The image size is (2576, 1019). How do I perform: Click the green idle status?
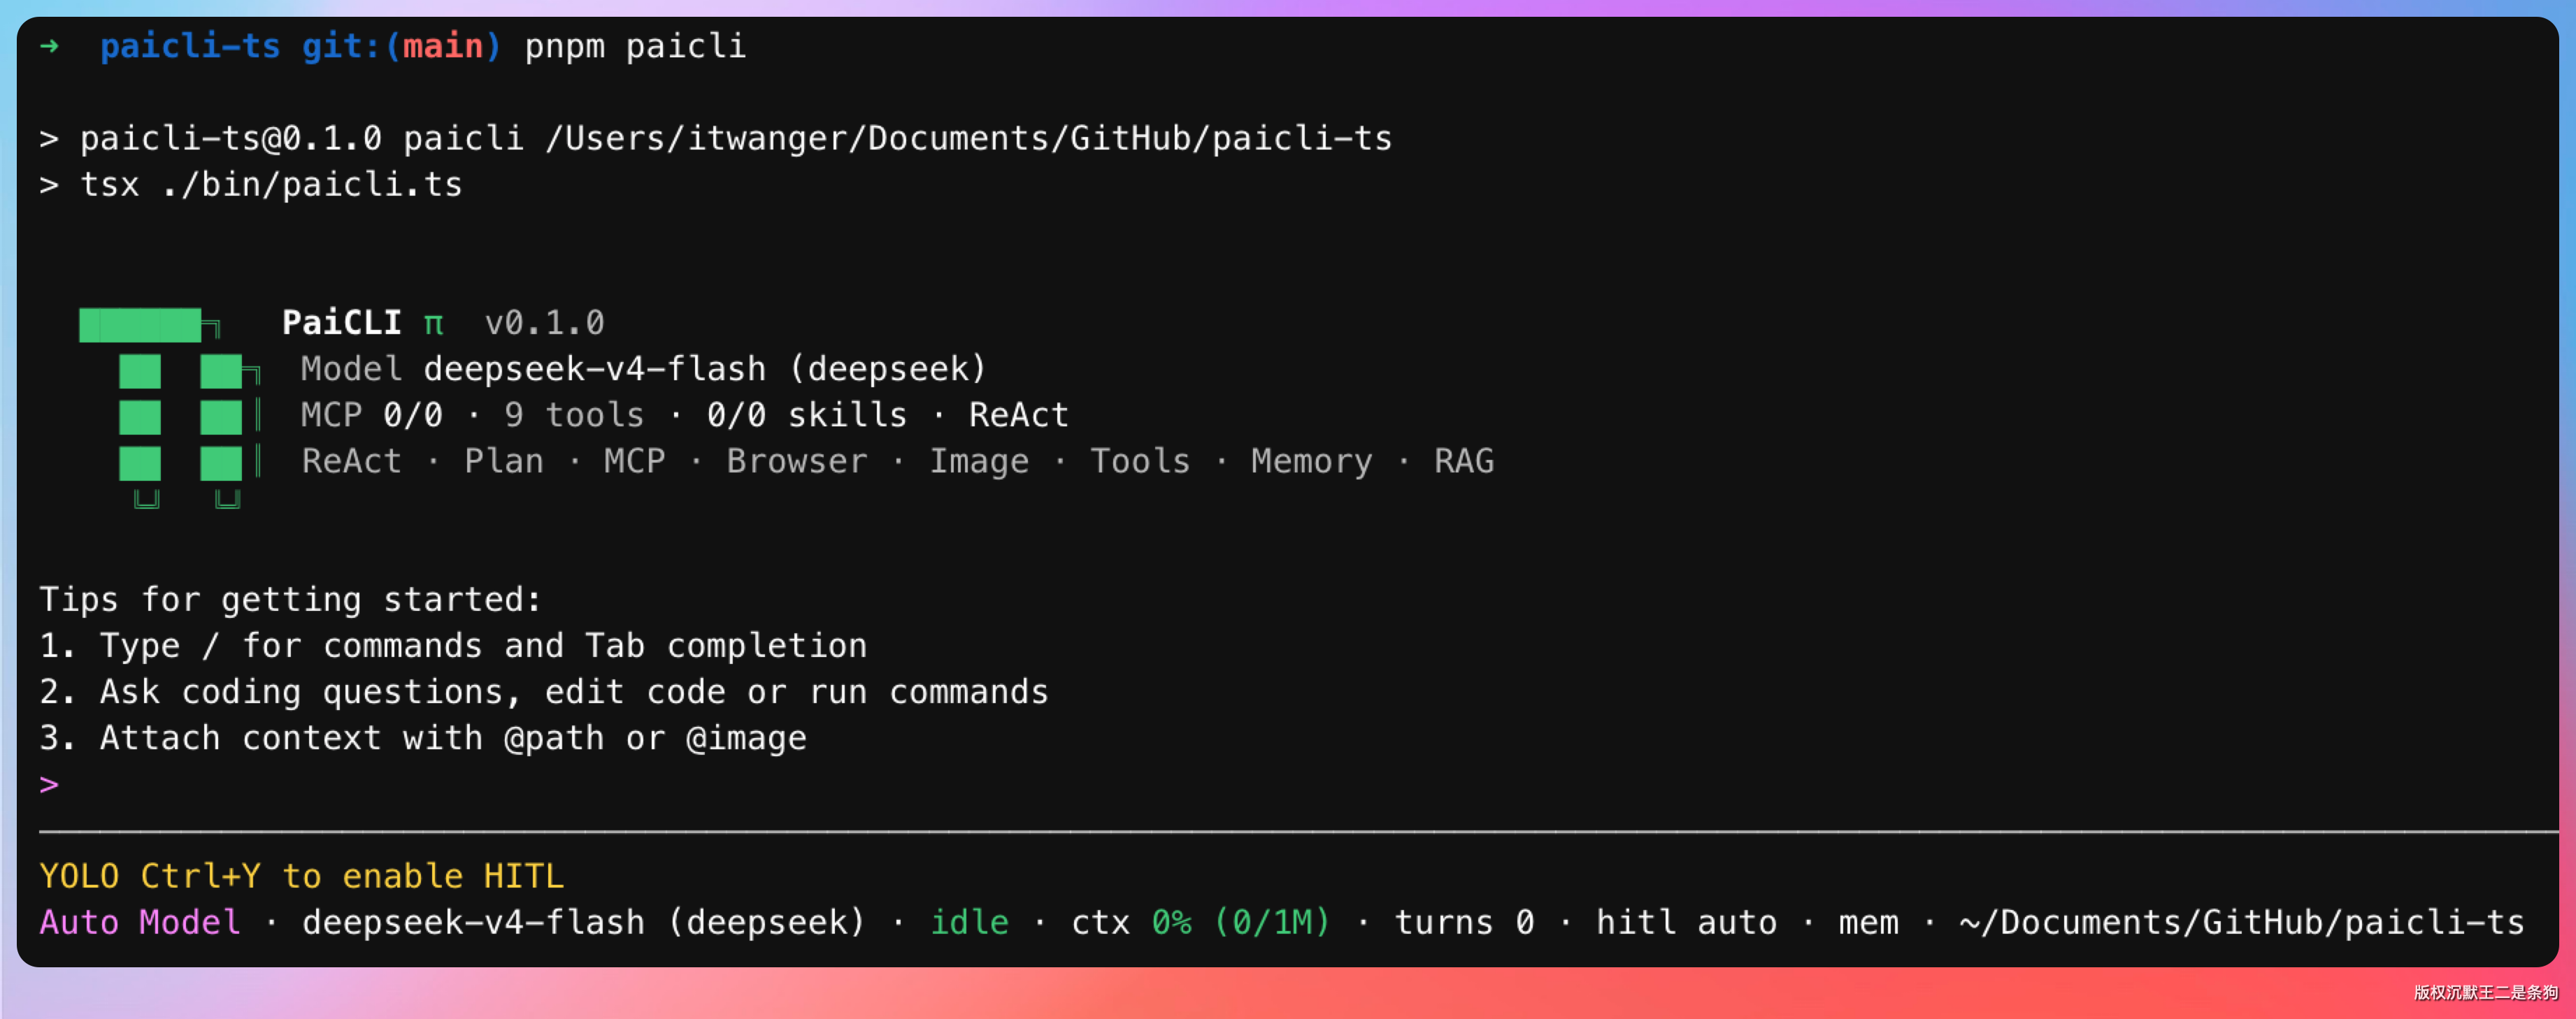point(969,922)
